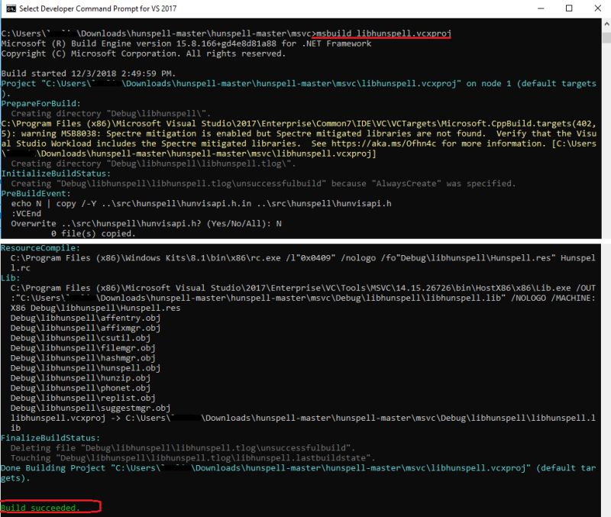Viewport: 611px width, 517px height.
Task: Open the command prompt system menu icon
Action: (x=11, y=8)
